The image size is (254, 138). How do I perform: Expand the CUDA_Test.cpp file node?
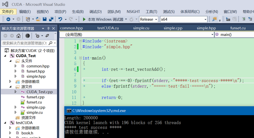coord(16,92)
